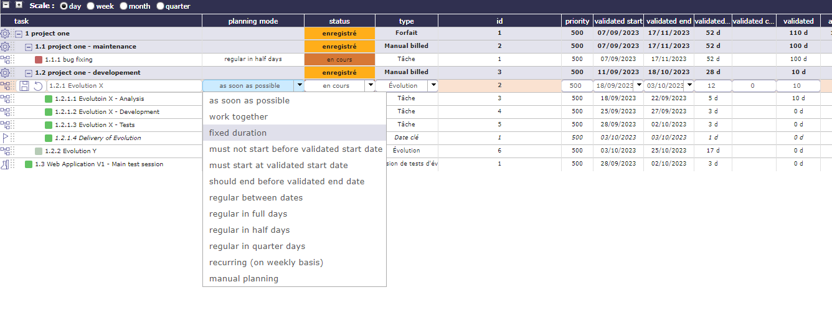Click activity icon of Evolutoin X - Analysis
The image size is (832, 315).
(5, 98)
